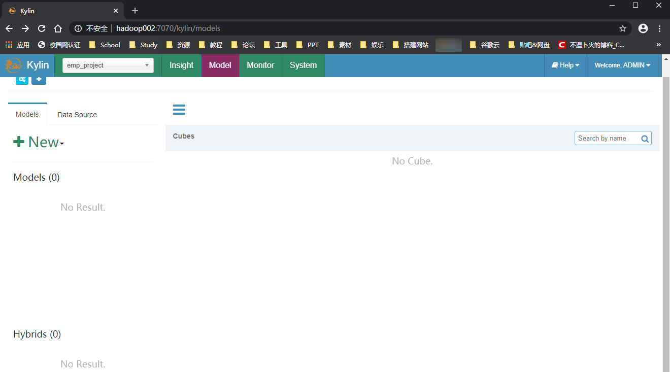Viewport: 670px width, 372px height.
Task: Open the 素材 bookmark folder
Action: tap(340, 45)
